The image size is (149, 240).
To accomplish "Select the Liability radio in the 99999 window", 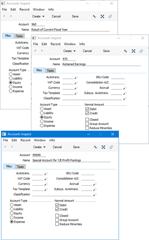I will (12, 209).
